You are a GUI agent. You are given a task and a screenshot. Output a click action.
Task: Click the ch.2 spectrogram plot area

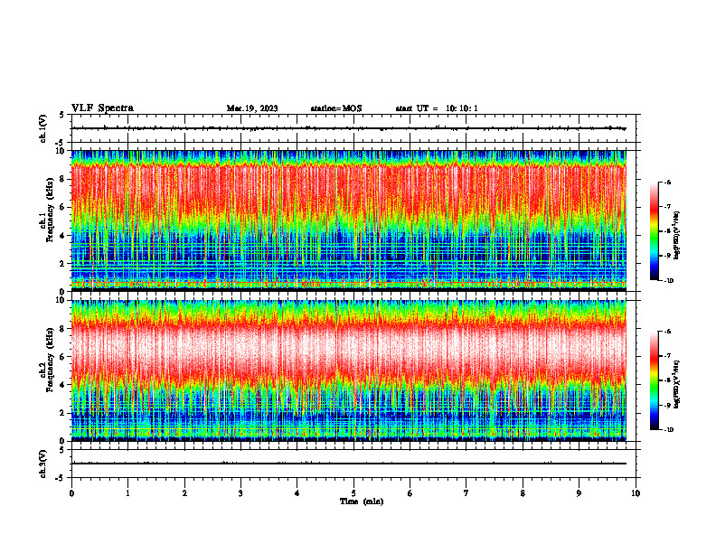click(x=349, y=370)
